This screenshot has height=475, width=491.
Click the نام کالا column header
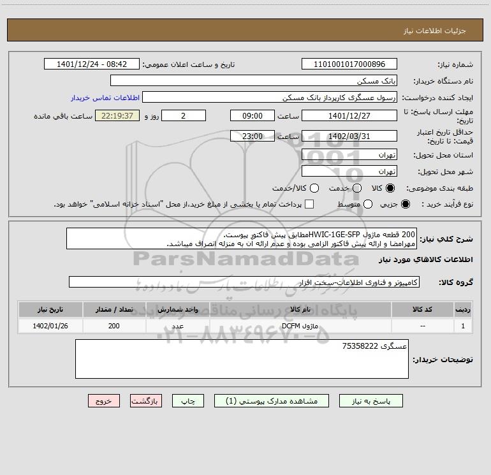tap(300, 309)
